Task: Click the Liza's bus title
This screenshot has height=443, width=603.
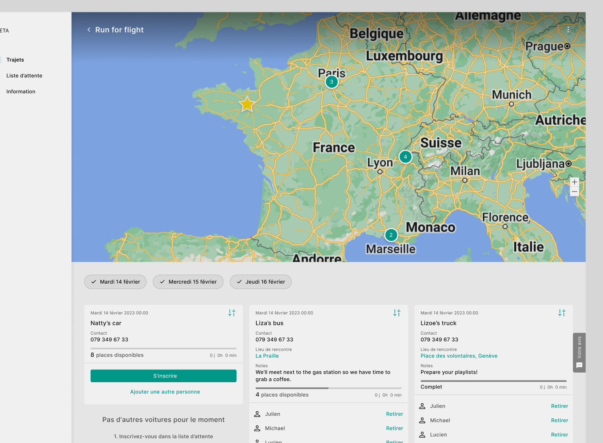Action: pos(269,323)
